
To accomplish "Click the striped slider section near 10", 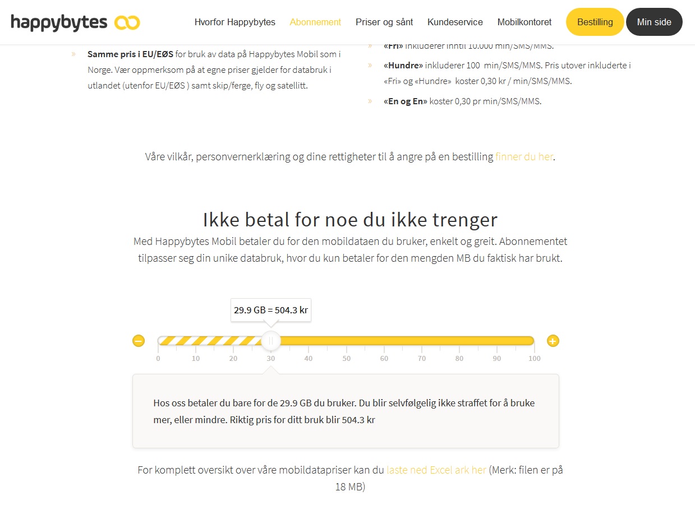I will click(195, 341).
